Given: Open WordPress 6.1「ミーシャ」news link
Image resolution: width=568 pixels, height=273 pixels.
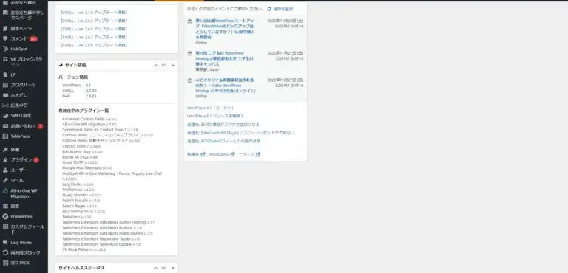Looking at the screenshot, I should (211, 108).
